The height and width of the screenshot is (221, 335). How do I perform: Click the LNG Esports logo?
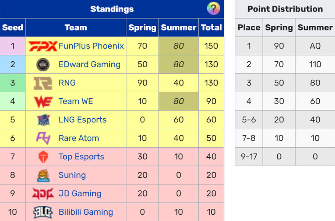pyautogui.click(x=43, y=120)
